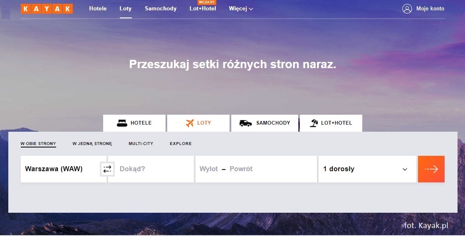Click the bed icon in HOTELE tab
The height and width of the screenshot is (236, 465).
(122, 123)
